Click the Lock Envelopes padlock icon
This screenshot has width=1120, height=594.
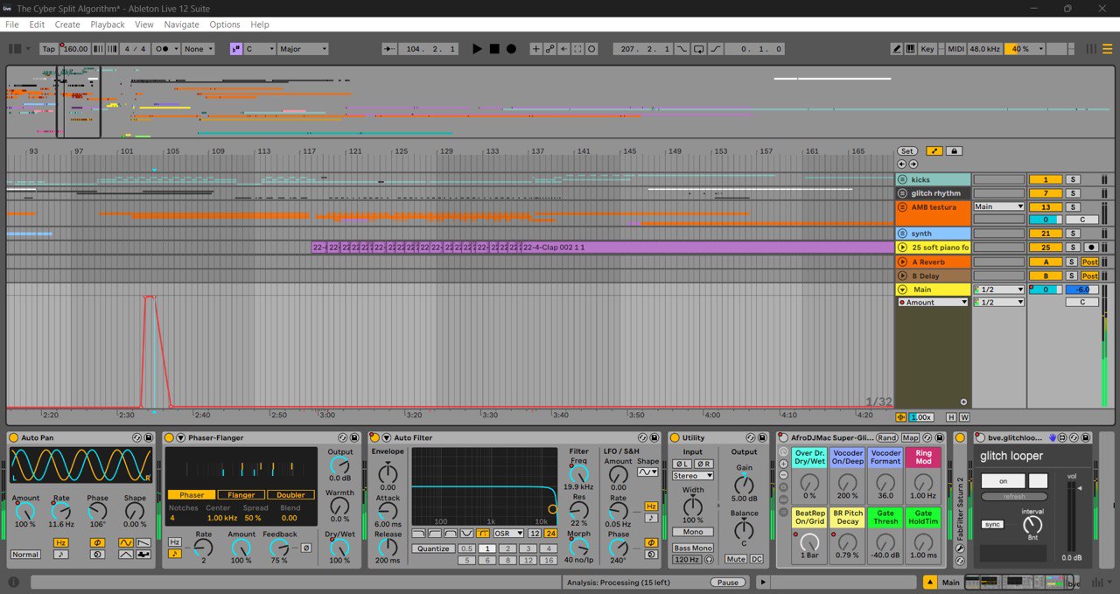click(955, 151)
